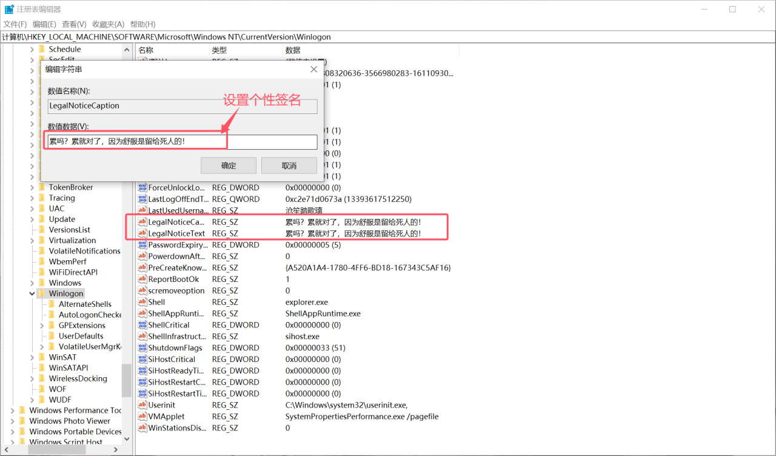776x456 pixels.
Task: Click the binary icon beside SiHostCritical
Action: pos(142,359)
